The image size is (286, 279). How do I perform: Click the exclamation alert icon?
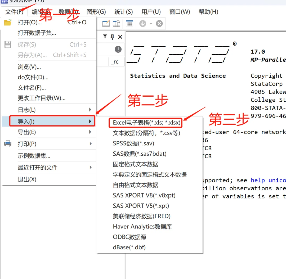click(x=118, y=49)
